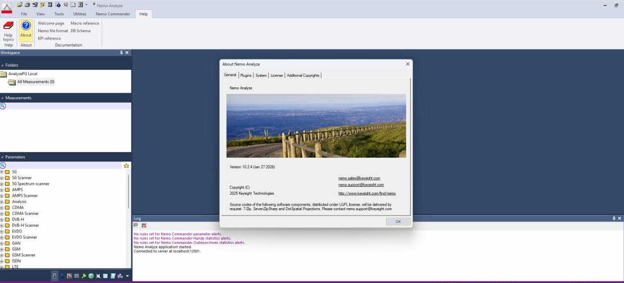This screenshot has width=624, height=283.
Task: Click the Parameters search input field
Action: point(64,166)
